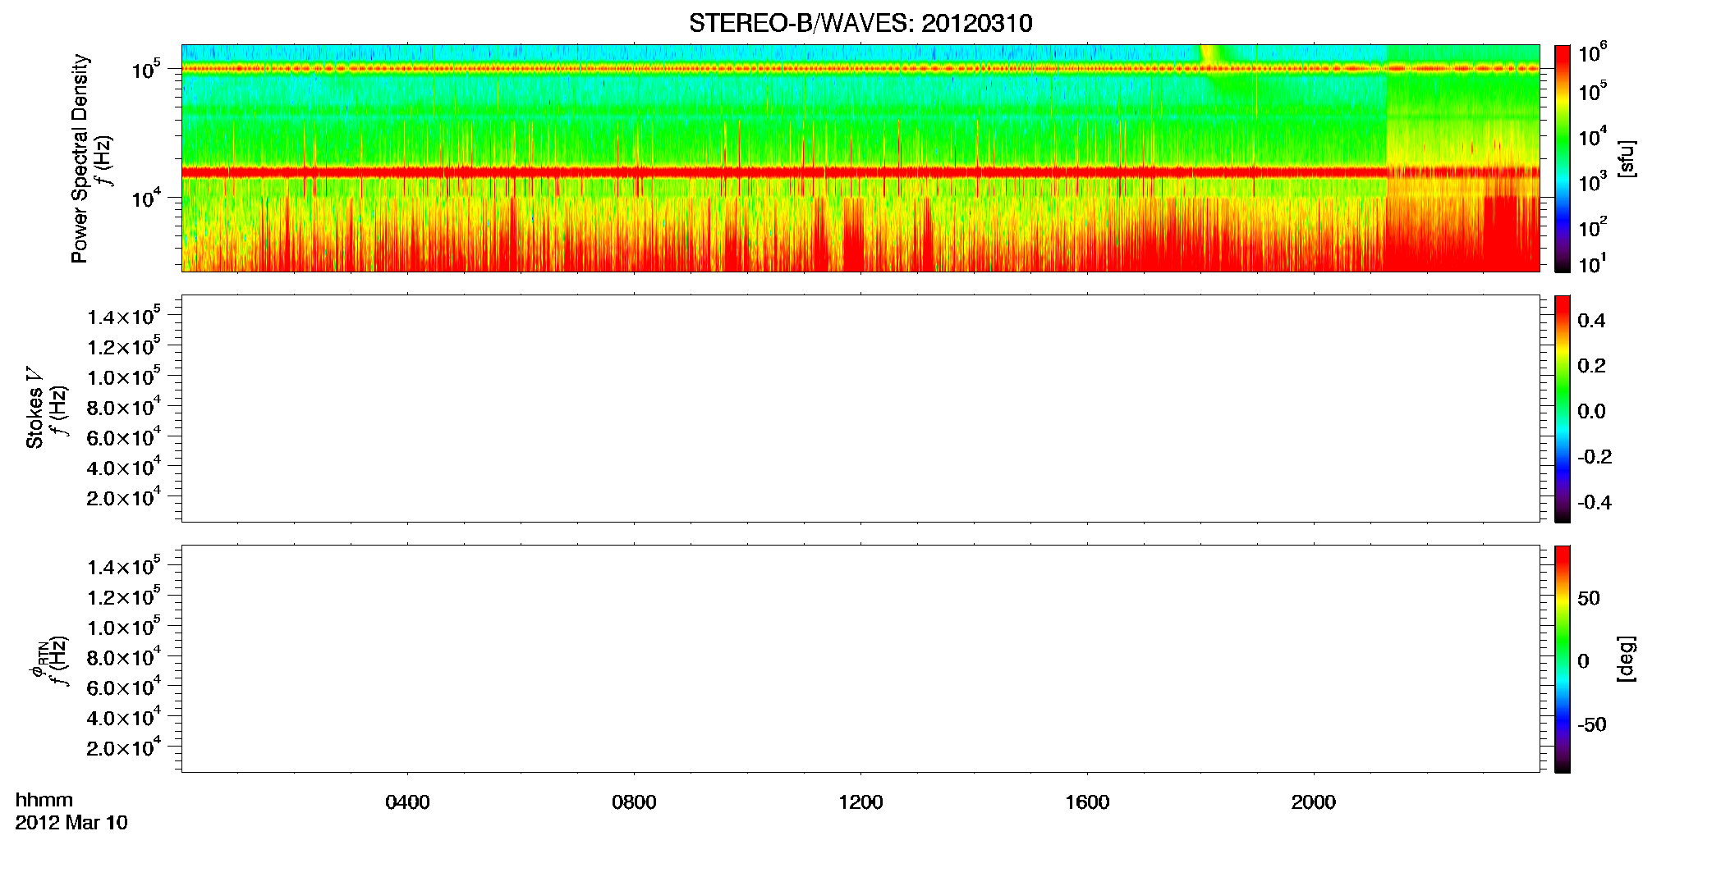
Task: Click the 0.2 value on Stokes colorbar
Action: (1591, 366)
